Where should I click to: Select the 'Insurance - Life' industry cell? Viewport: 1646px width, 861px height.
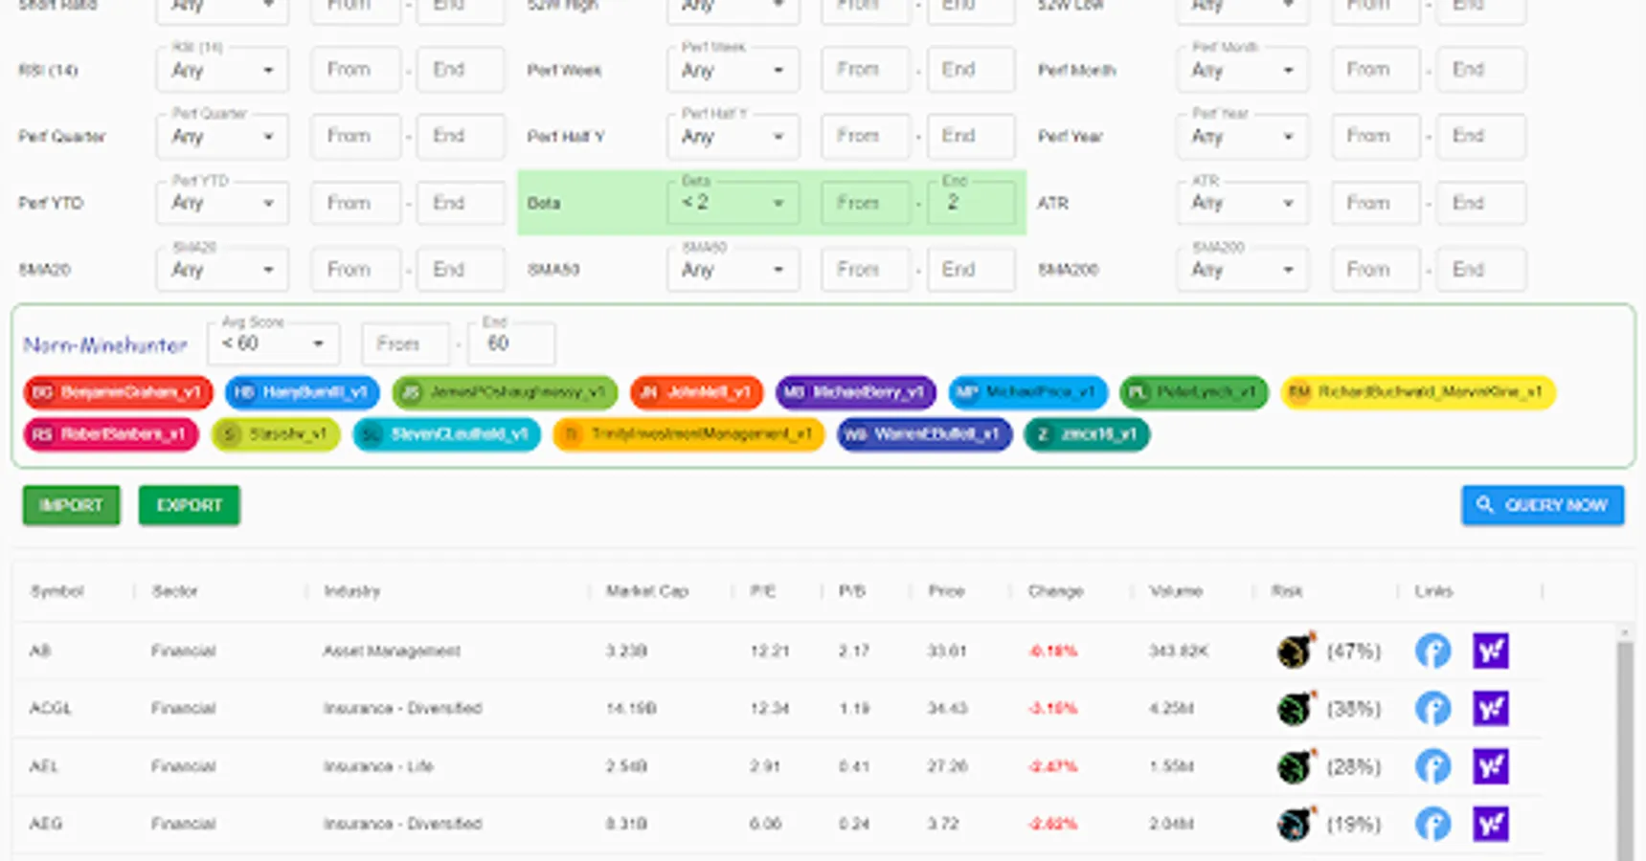click(x=378, y=766)
